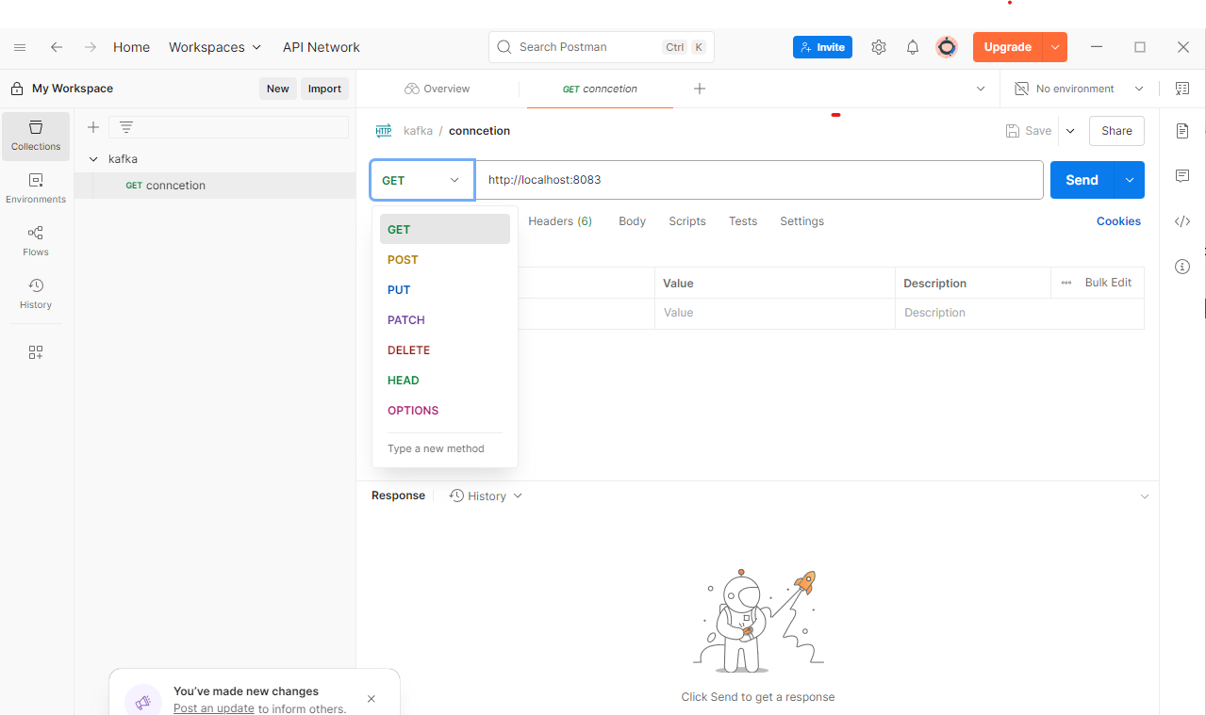1206x715 pixels.
Task: Collapse the response pane chevron
Action: coord(1145,496)
